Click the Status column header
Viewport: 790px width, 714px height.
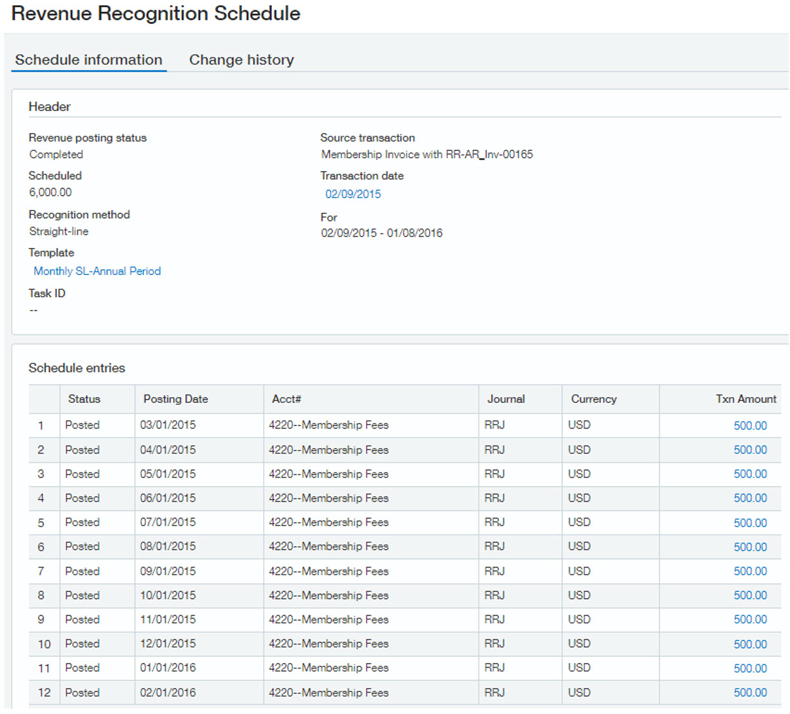84,399
